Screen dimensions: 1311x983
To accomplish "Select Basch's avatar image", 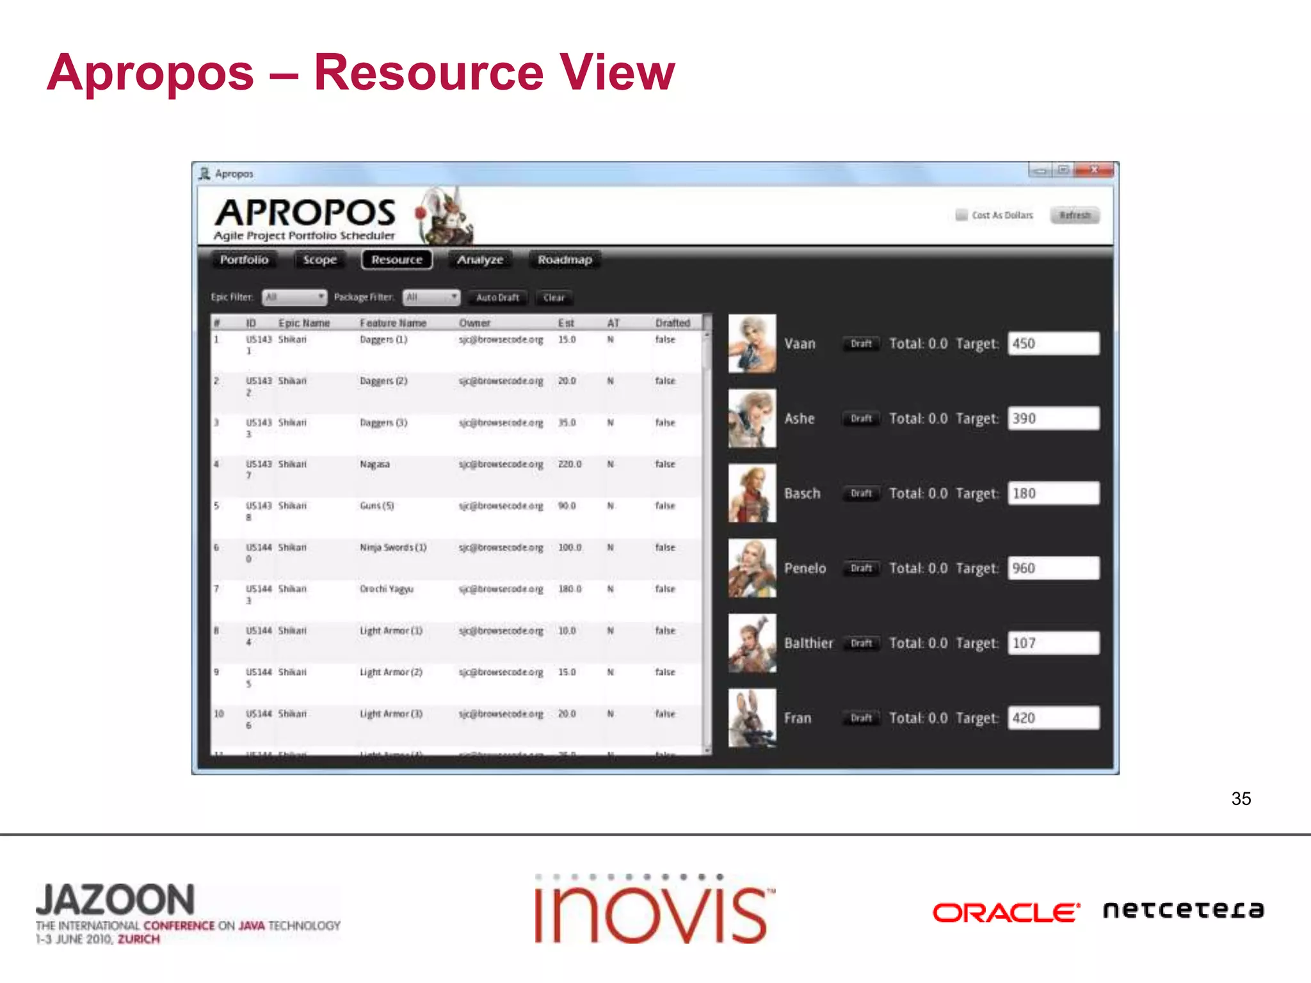I will (x=752, y=493).
